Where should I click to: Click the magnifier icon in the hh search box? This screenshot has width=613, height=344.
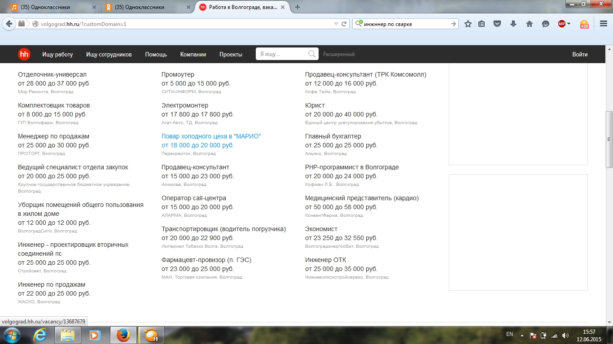point(312,54)
